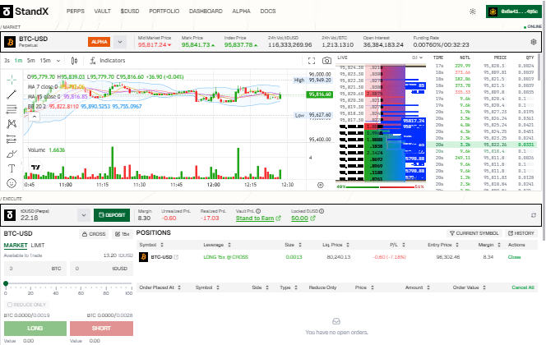Expand the DUSD account dropdown
This screenshot has height=345, width=546.
[x=84, y=215]
